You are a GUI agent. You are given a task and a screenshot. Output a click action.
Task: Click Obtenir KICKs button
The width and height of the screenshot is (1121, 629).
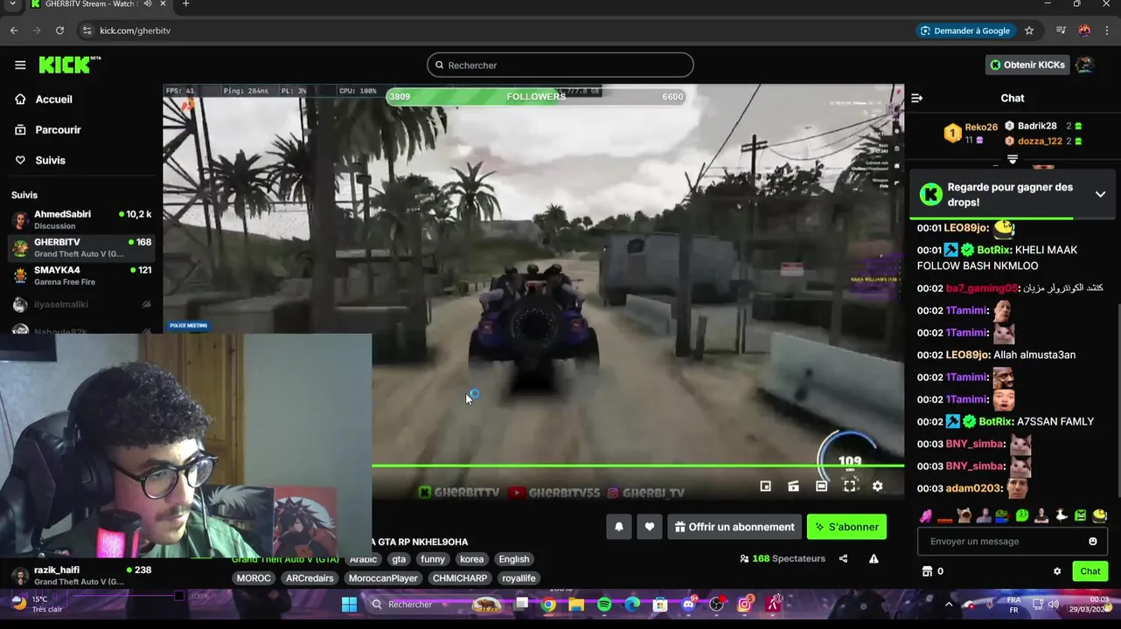[1027, 65]
